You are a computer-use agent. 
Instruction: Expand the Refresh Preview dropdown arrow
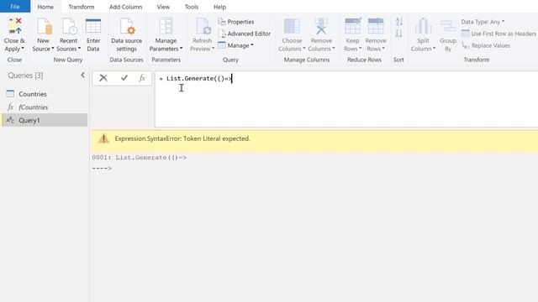tap(213, 49)
